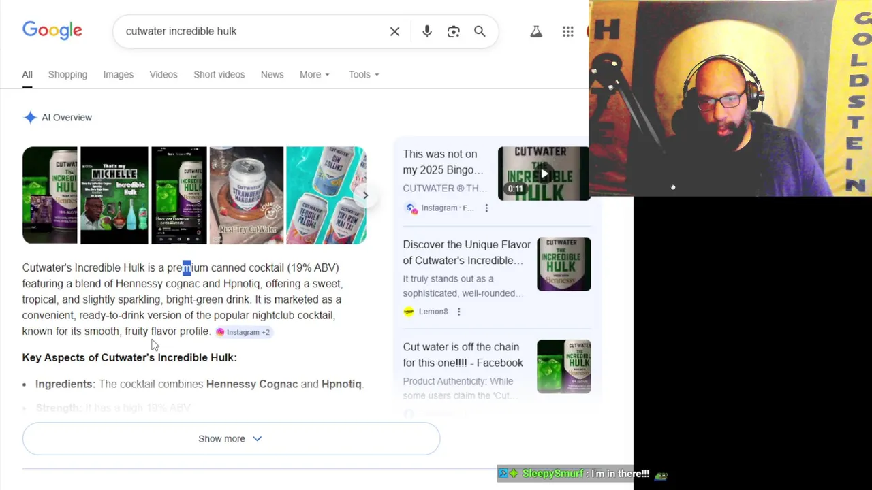Expand AI Overview with Show more
Screen dimensions: 872x490
pyautogui.click(x=231, y=439)
